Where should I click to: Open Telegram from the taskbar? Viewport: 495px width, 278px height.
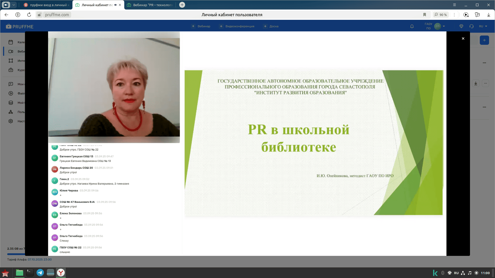[x=40, y=273]
